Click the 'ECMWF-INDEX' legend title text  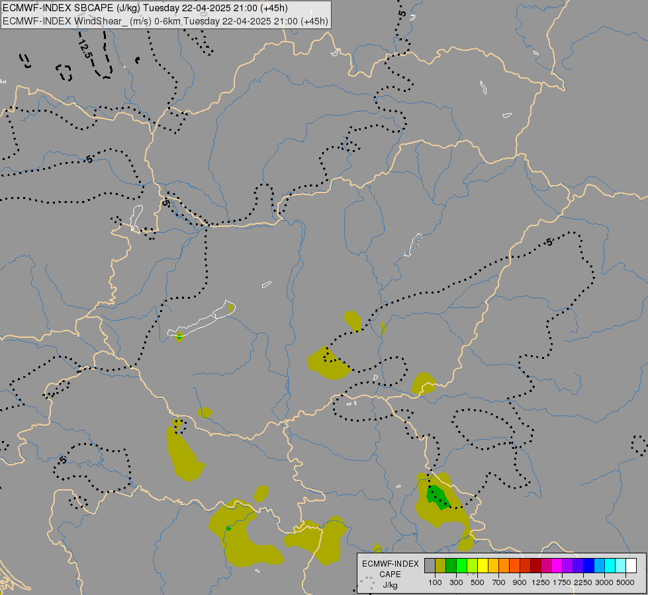point(390,564)
